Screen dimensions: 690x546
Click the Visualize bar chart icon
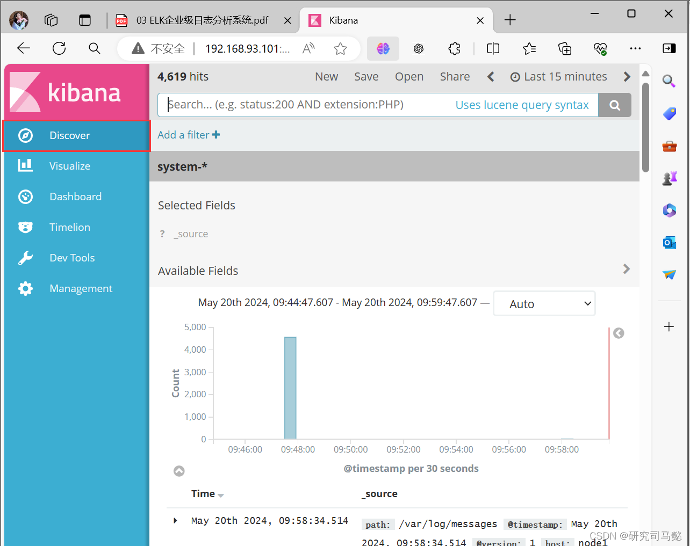(x=25, y=165)
